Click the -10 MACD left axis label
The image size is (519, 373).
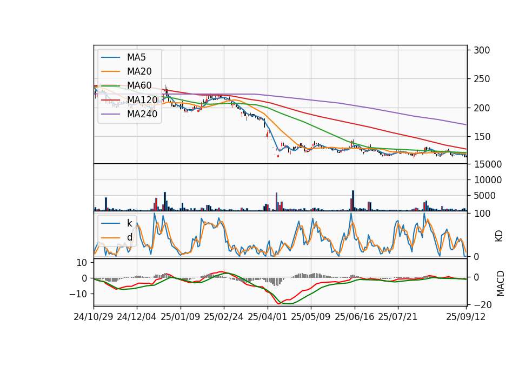tap(78, 294)
